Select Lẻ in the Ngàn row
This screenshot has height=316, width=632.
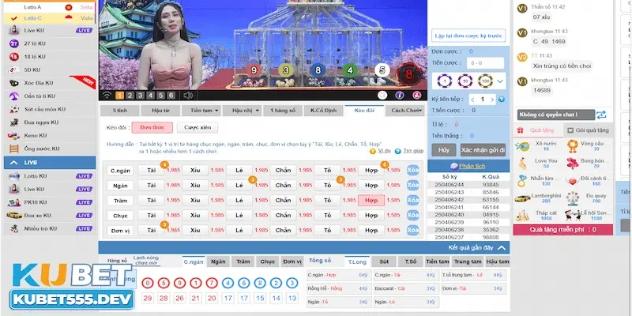[239, 186]
